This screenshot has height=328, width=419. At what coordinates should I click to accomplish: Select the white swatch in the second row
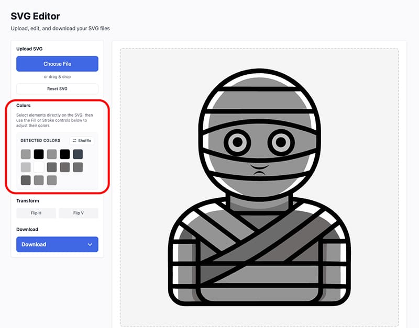(39, 167)
